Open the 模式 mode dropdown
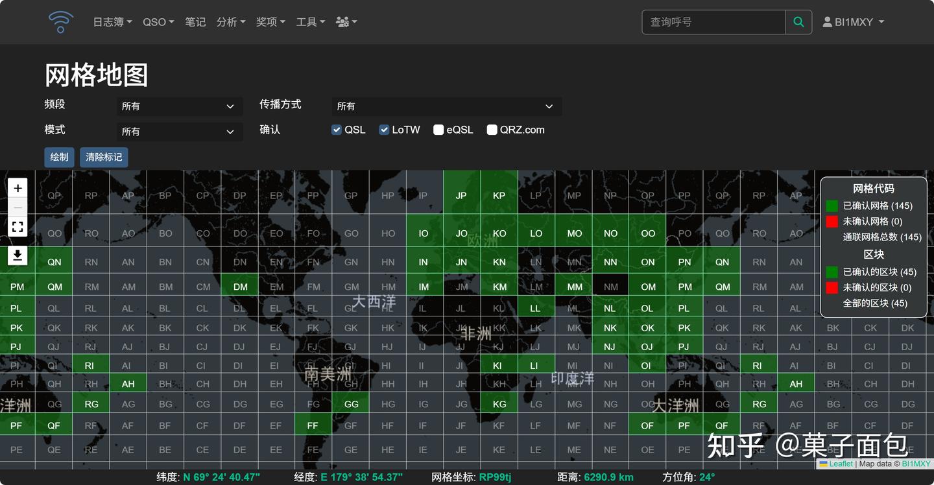 (x=180, y=132)
